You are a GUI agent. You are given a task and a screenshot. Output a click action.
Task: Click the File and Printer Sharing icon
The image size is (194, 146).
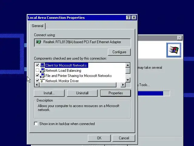(42, 75)
